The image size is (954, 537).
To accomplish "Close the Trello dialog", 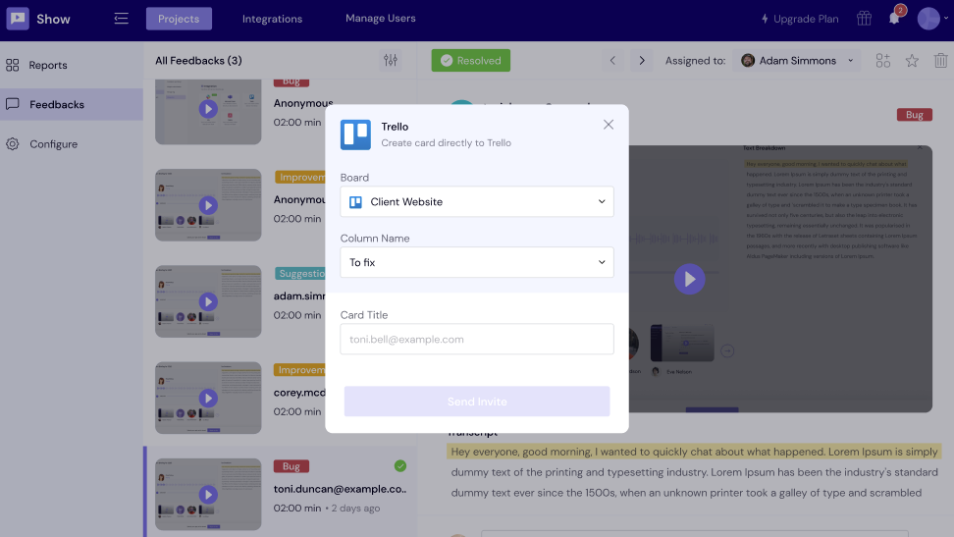I will click(609, 125).
